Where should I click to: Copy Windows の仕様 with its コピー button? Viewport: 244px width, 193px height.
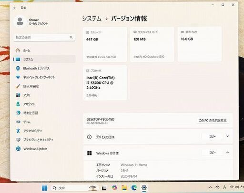pyautogui.click(x=213, y=152)
